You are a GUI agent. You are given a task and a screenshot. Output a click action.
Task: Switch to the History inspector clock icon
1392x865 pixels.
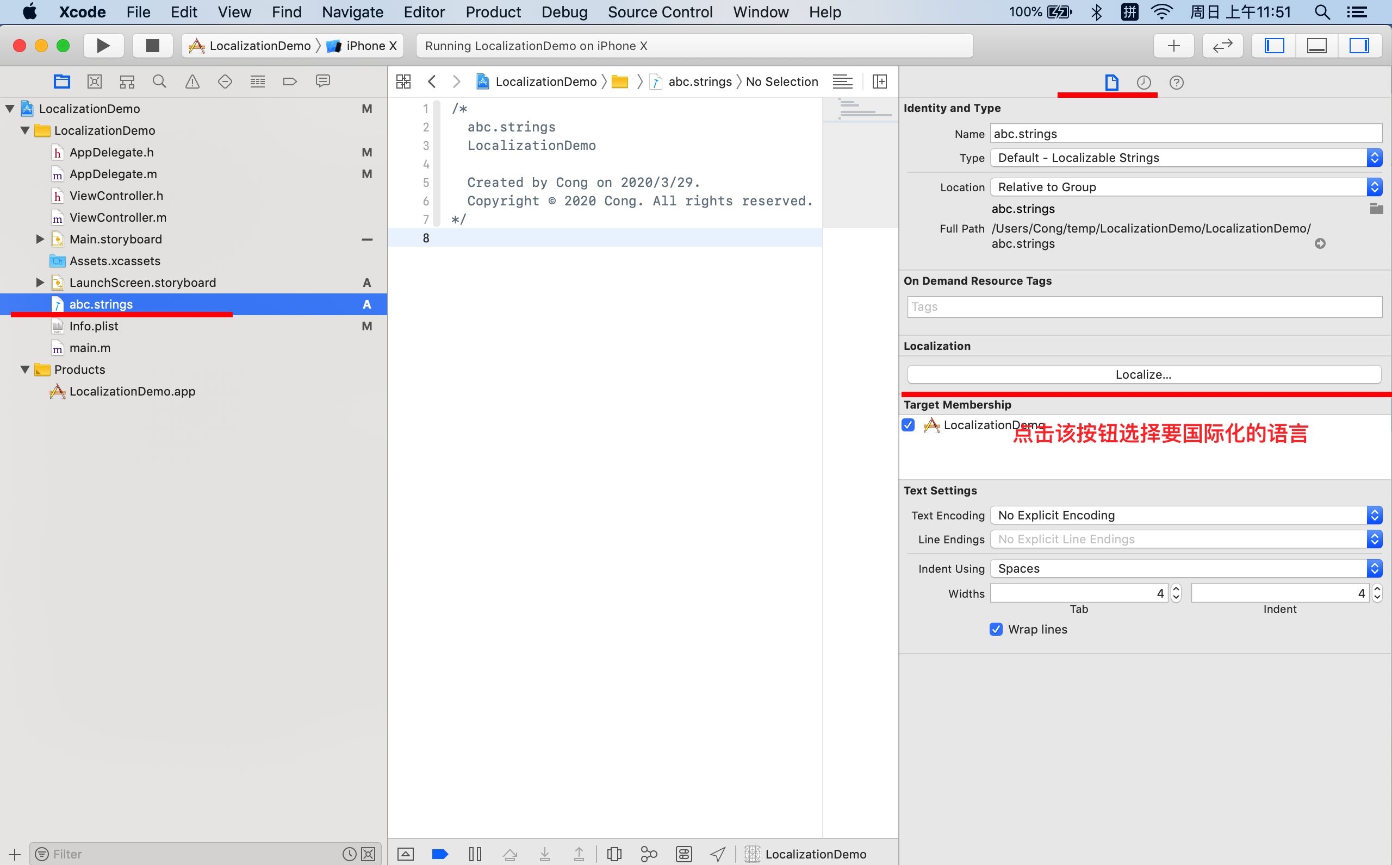[1144, 83]
